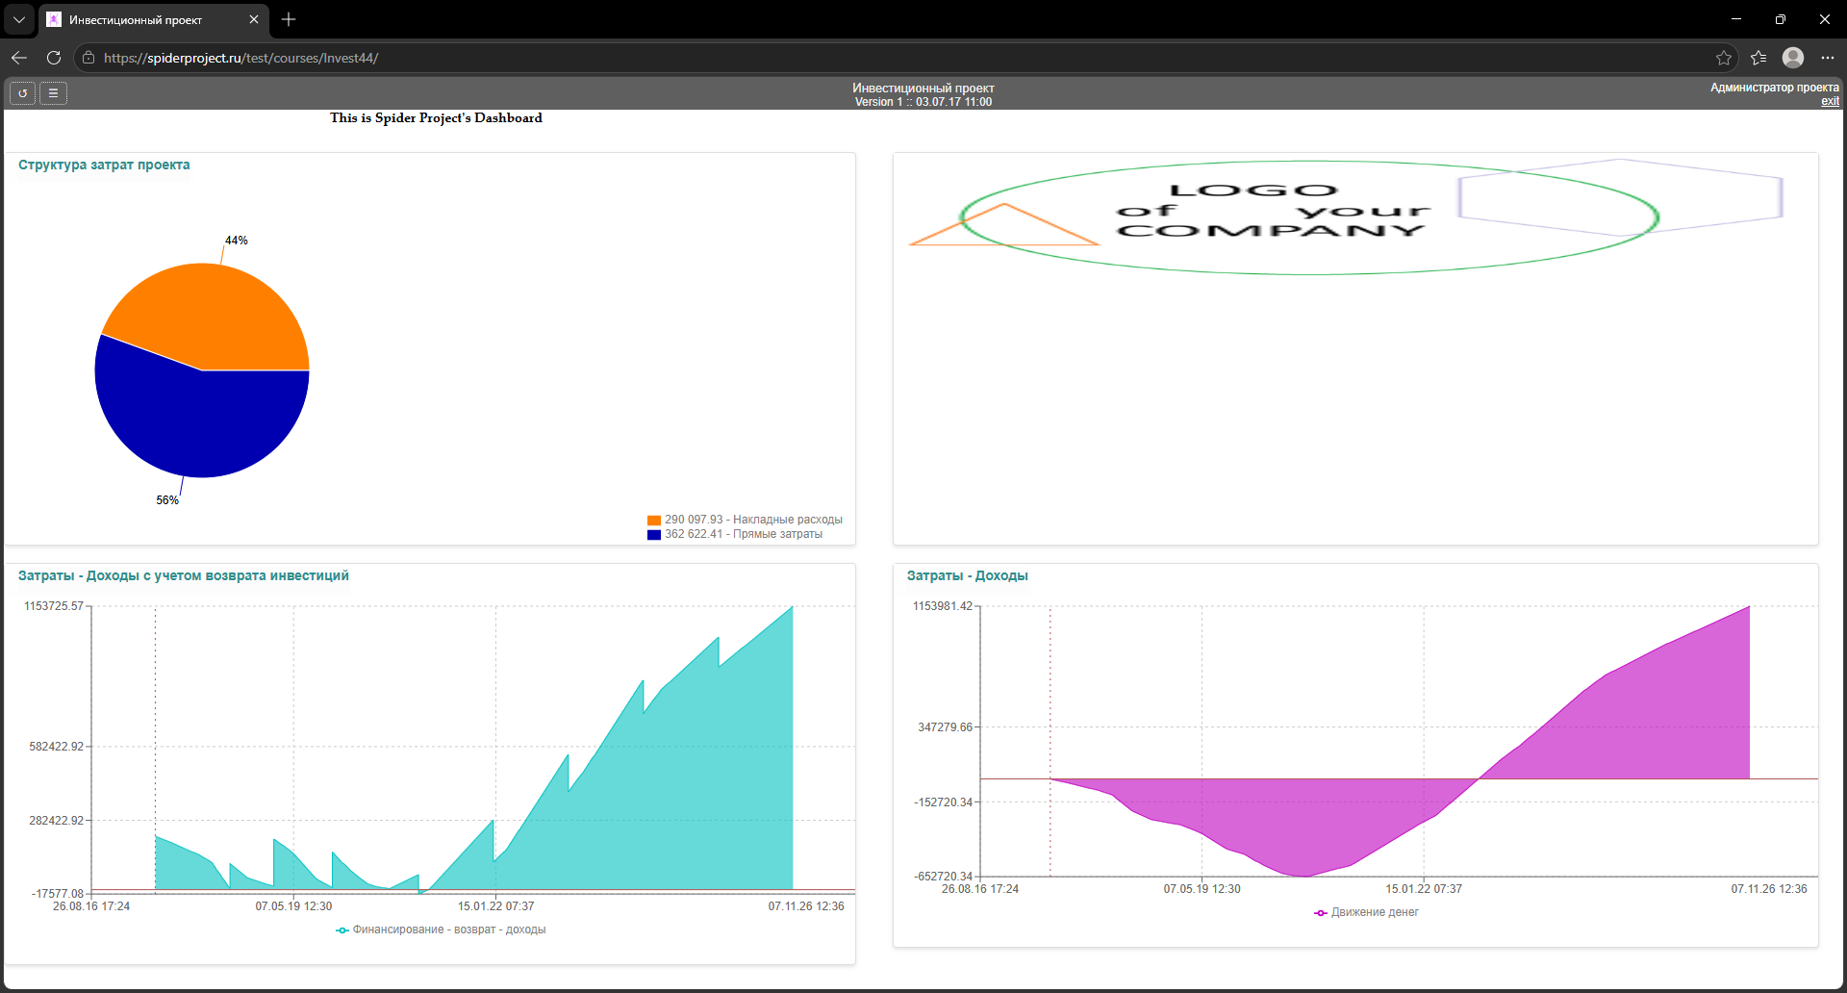Click the Структура затрат проекта title

pyautogui.click(x=104, y=165)
